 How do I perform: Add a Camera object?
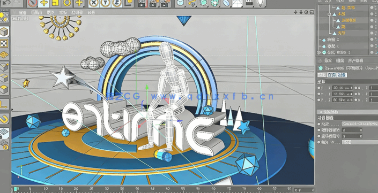pyautogui.click(x=249, y=3)
